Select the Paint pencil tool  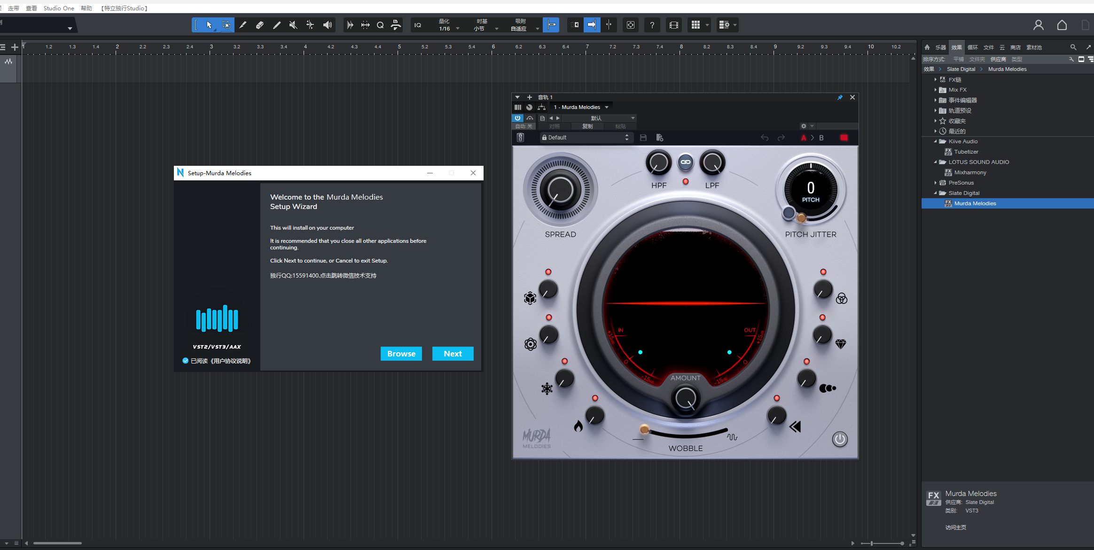pos(277,25)
